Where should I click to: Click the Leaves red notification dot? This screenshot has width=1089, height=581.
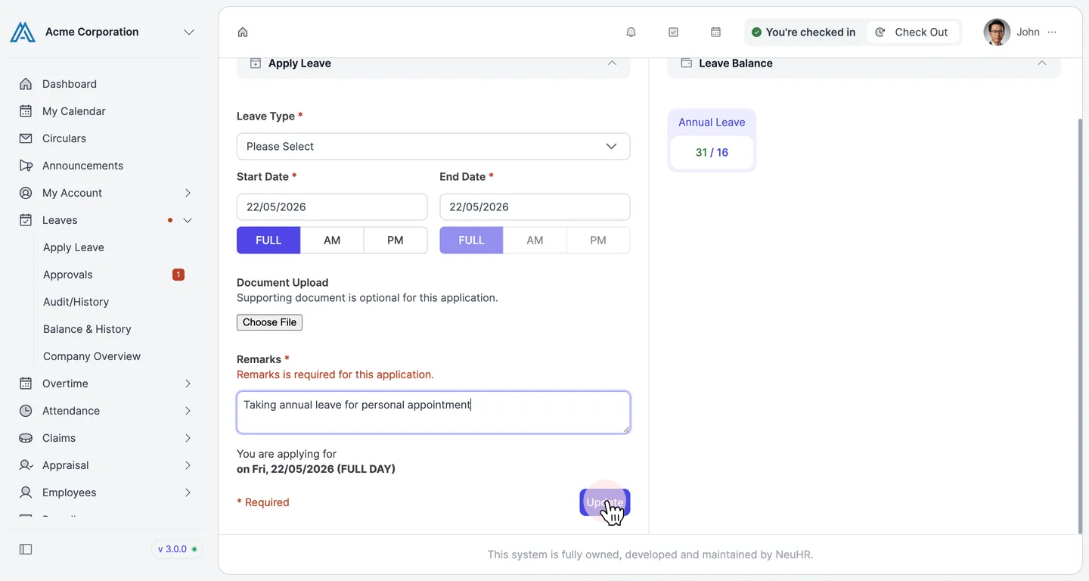click(170, 220)
